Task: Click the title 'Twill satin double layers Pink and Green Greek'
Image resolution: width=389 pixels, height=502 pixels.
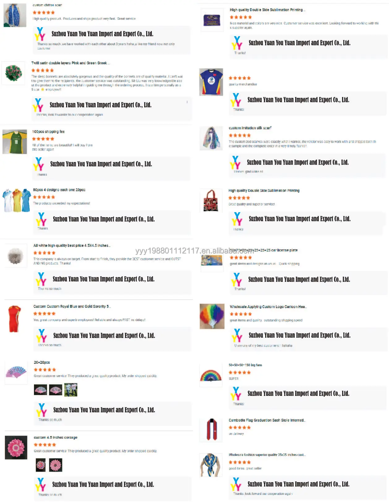Action: pyautogui.click(x=70, y=63)
